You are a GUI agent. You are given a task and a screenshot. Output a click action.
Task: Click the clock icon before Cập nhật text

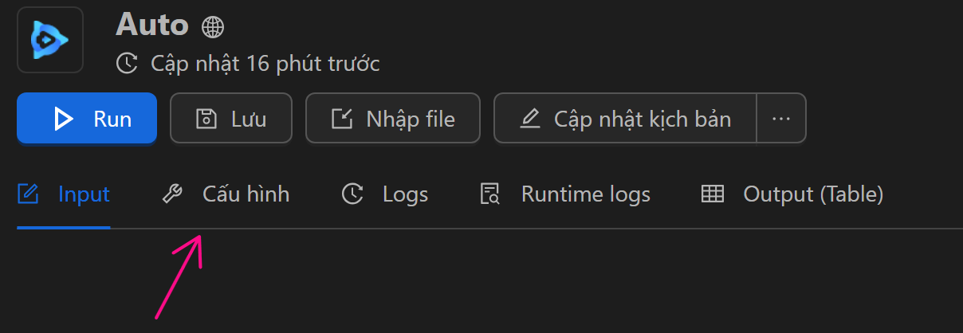127,64
